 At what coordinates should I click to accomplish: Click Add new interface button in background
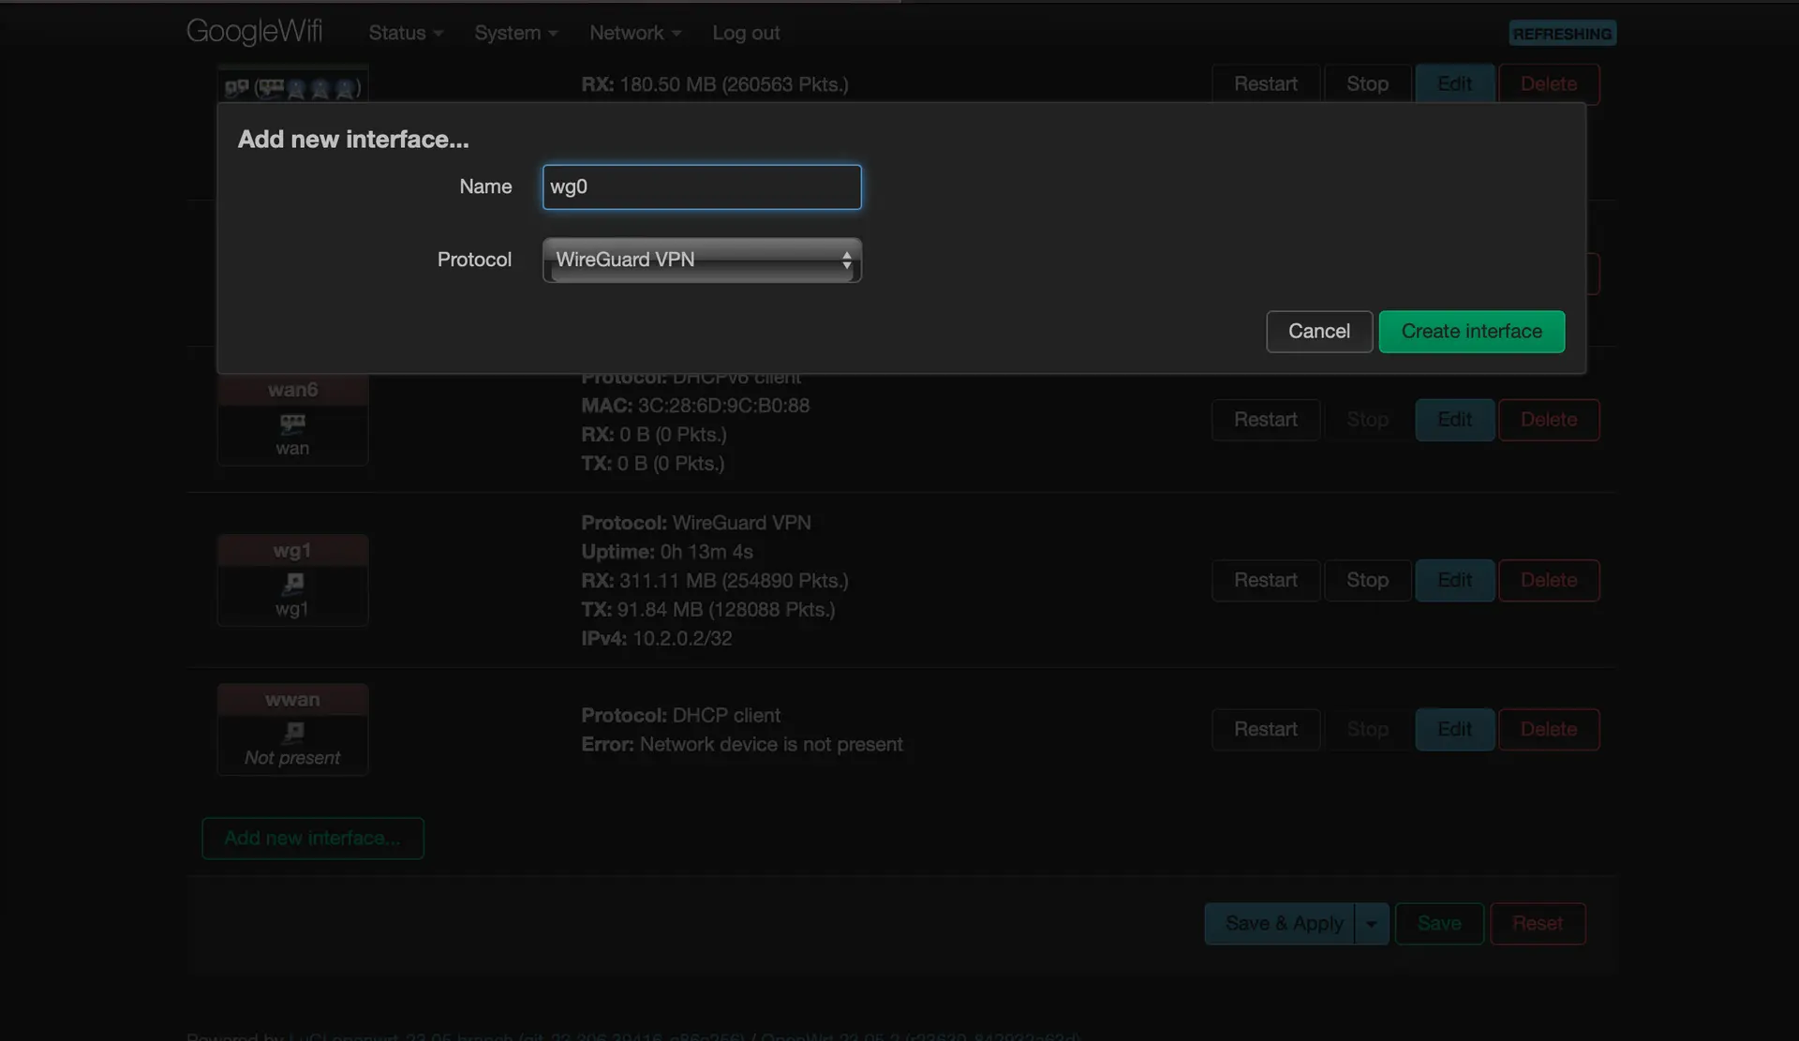[313, 839]
